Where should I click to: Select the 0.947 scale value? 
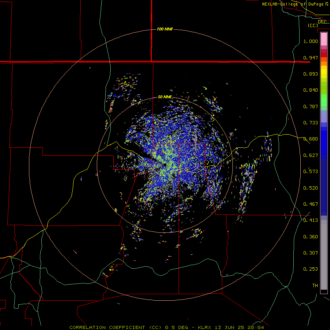(x=311, y=58)
